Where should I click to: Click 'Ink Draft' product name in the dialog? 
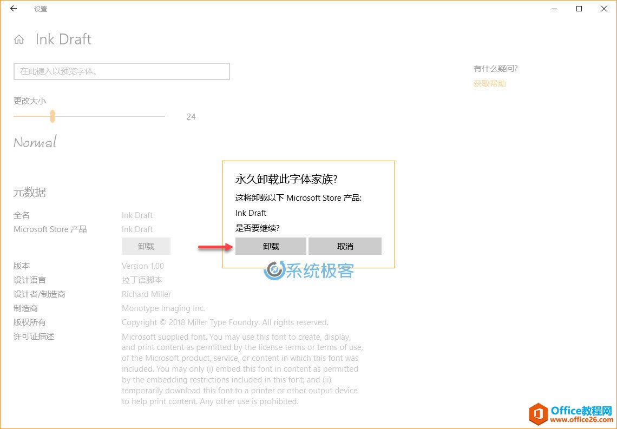click(x=251, y=213)
